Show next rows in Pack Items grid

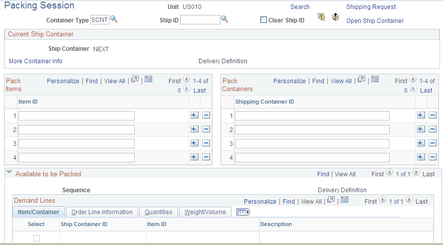[187, 89]
